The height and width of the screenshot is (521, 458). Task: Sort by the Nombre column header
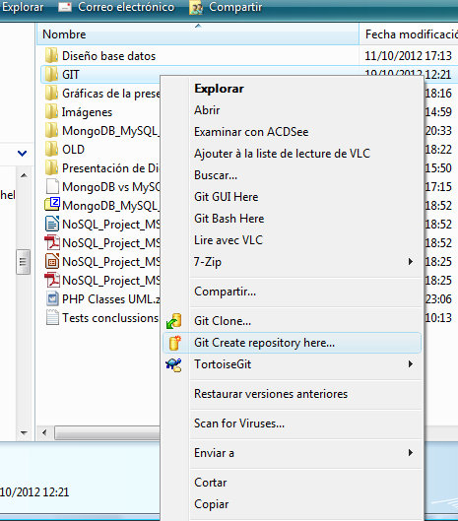click(198, 33)
